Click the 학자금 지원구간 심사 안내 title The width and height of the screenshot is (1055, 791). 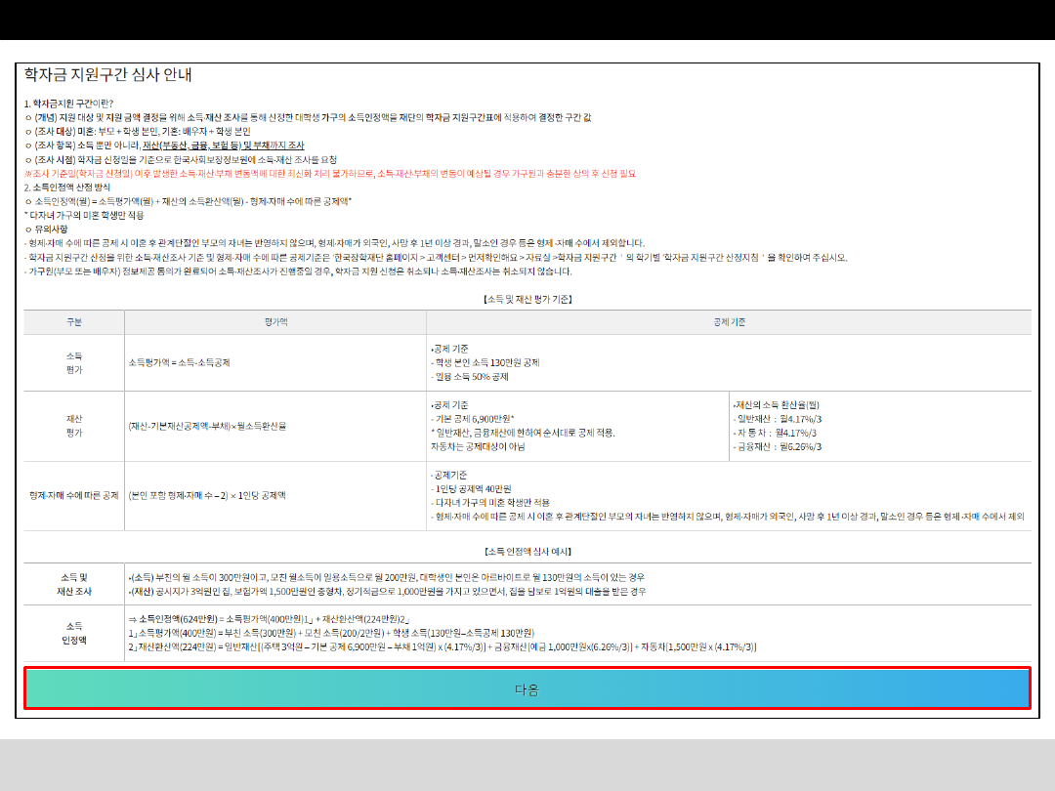pos(107,75)
